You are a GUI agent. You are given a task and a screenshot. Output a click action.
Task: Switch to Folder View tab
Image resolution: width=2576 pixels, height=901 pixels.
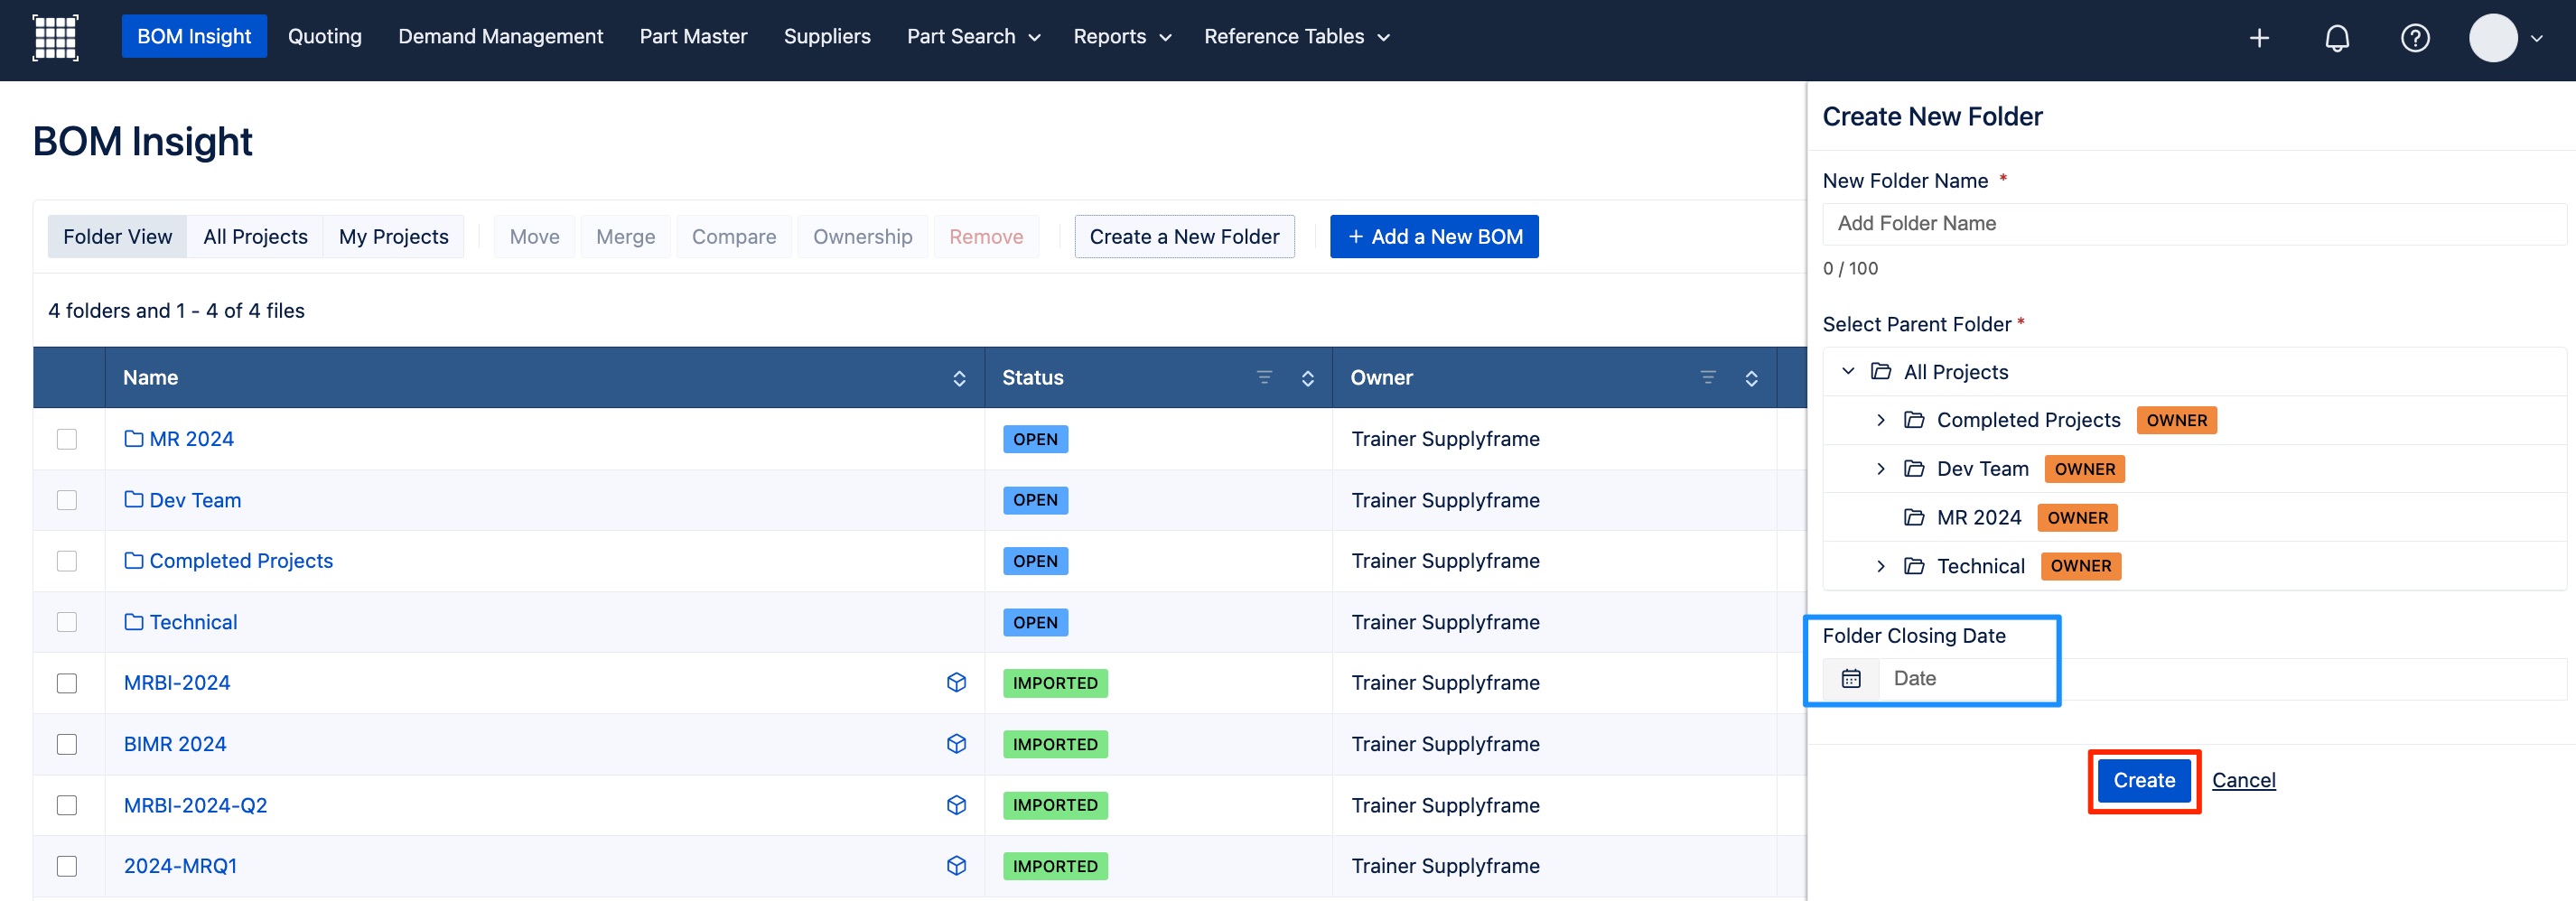pyautogui.click(x=118, y=237)
